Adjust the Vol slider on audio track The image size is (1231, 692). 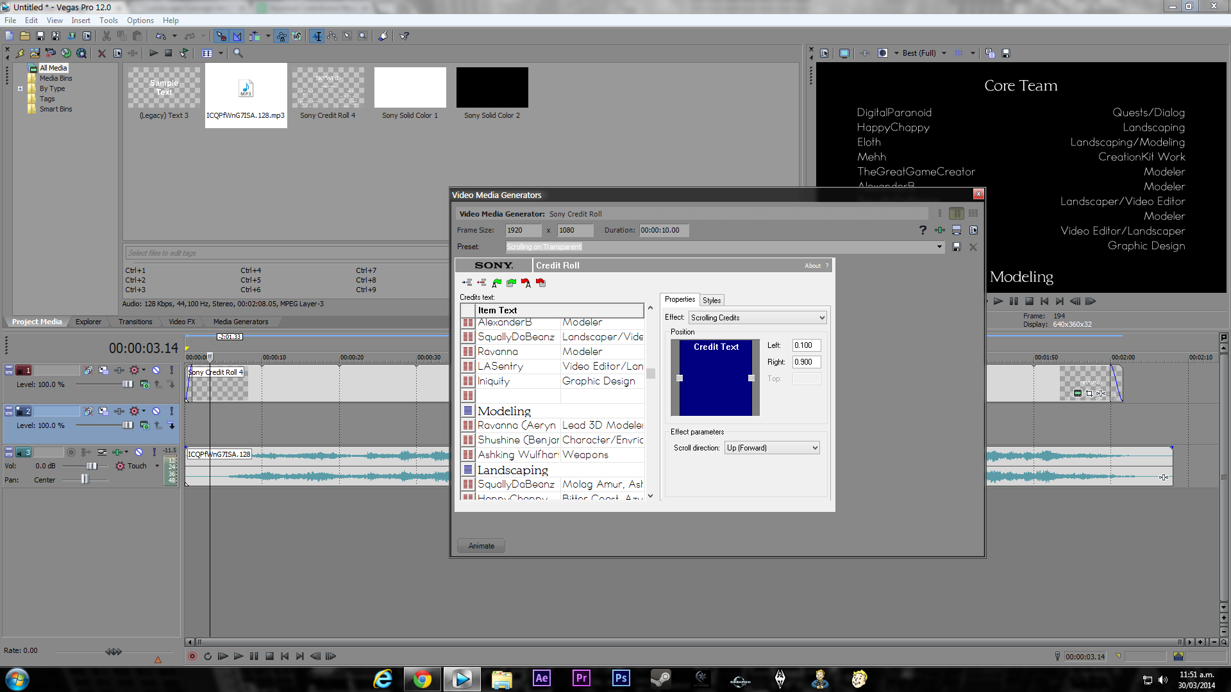click(91, 466)
